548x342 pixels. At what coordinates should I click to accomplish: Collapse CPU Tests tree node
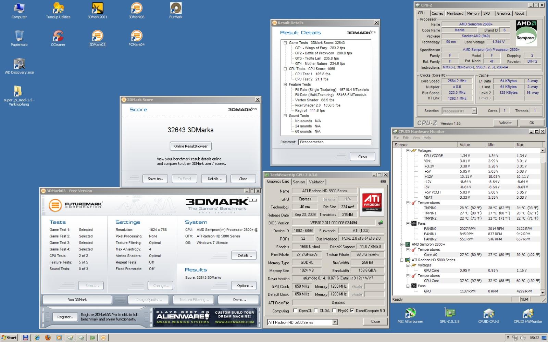285,69
